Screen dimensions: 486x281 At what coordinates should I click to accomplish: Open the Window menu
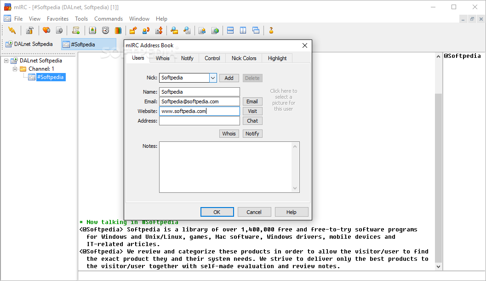click(139, 18)
